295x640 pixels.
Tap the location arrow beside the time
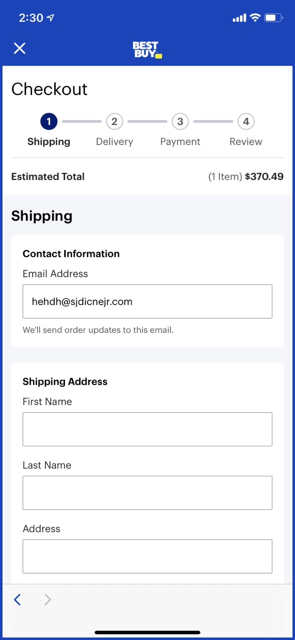50,18
